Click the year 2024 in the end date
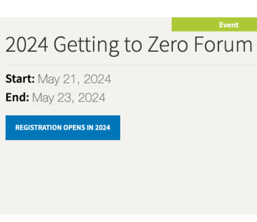 click(92, 97)
